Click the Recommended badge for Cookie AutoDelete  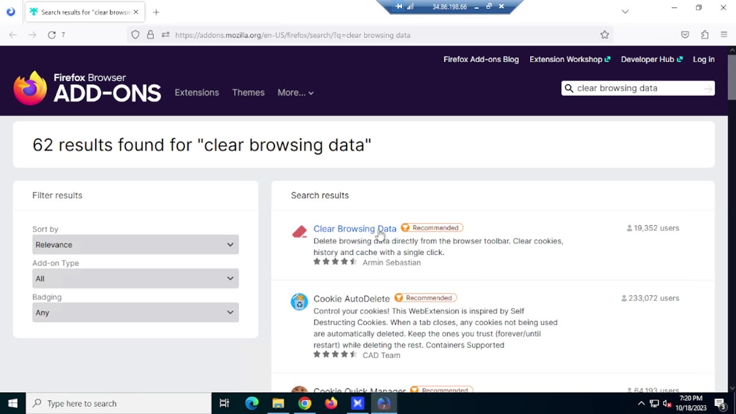(425, 298)
